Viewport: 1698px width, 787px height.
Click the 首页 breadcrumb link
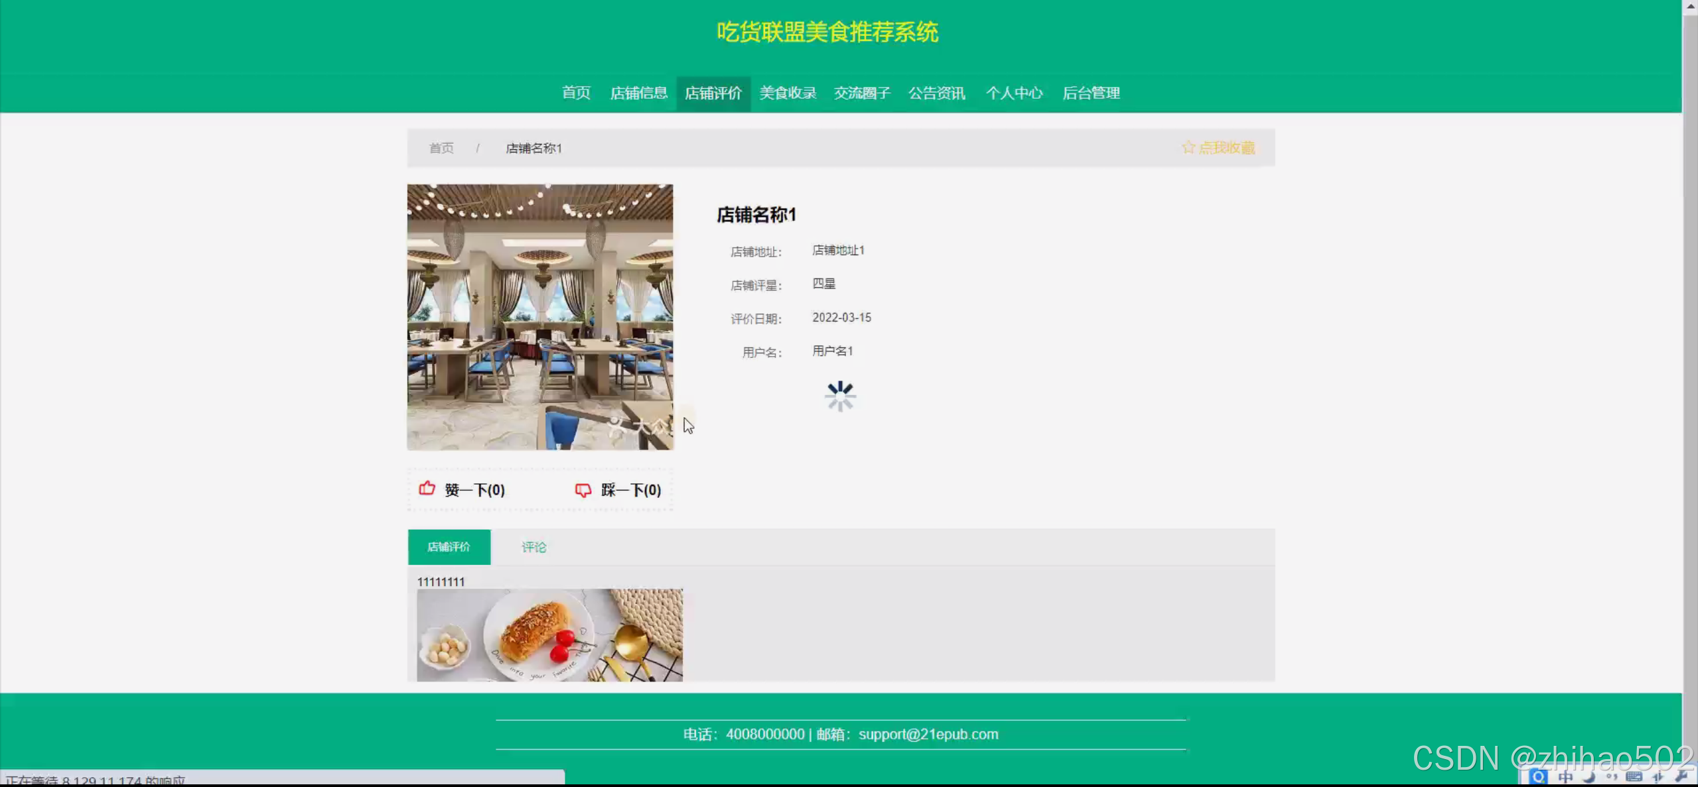pos(441,148)
